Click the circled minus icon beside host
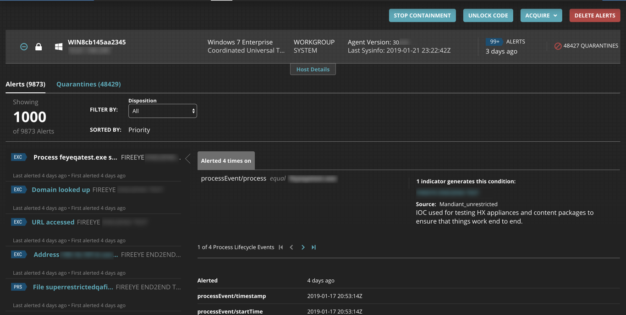Image resolution: width=626 pixels, height=315 pixels. point(24,47)
